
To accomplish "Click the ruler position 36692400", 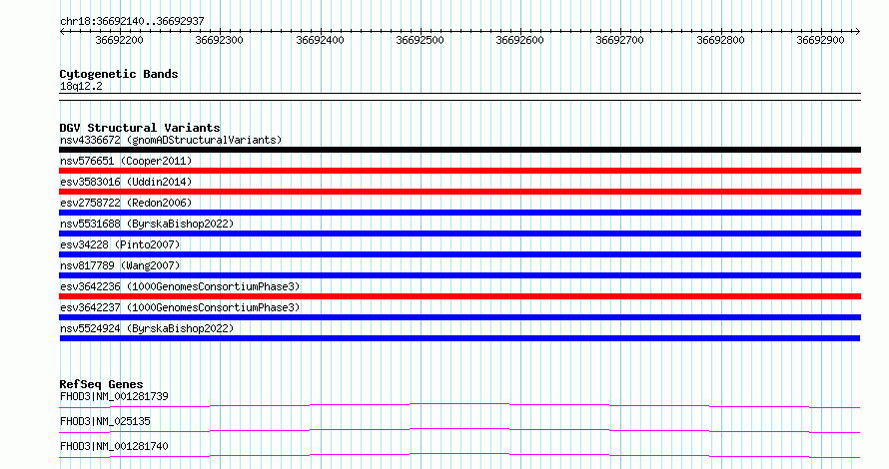I will click(x=320, y=40).
